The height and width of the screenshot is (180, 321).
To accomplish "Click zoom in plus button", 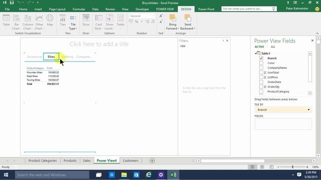I will pos(307,167).
